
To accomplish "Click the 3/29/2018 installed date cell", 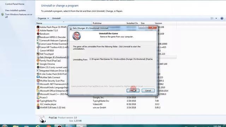I will click(x=131, y=101).
